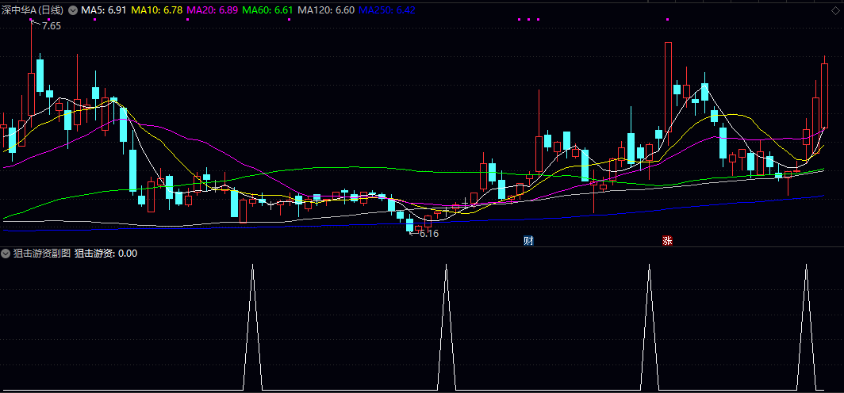Click the 深中华A (日线) chart title
844x393 pixels.
click(x=33, y=10)
